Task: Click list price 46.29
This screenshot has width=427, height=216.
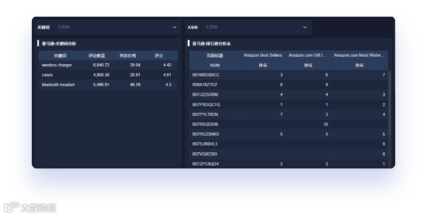Action: point(135,84)
